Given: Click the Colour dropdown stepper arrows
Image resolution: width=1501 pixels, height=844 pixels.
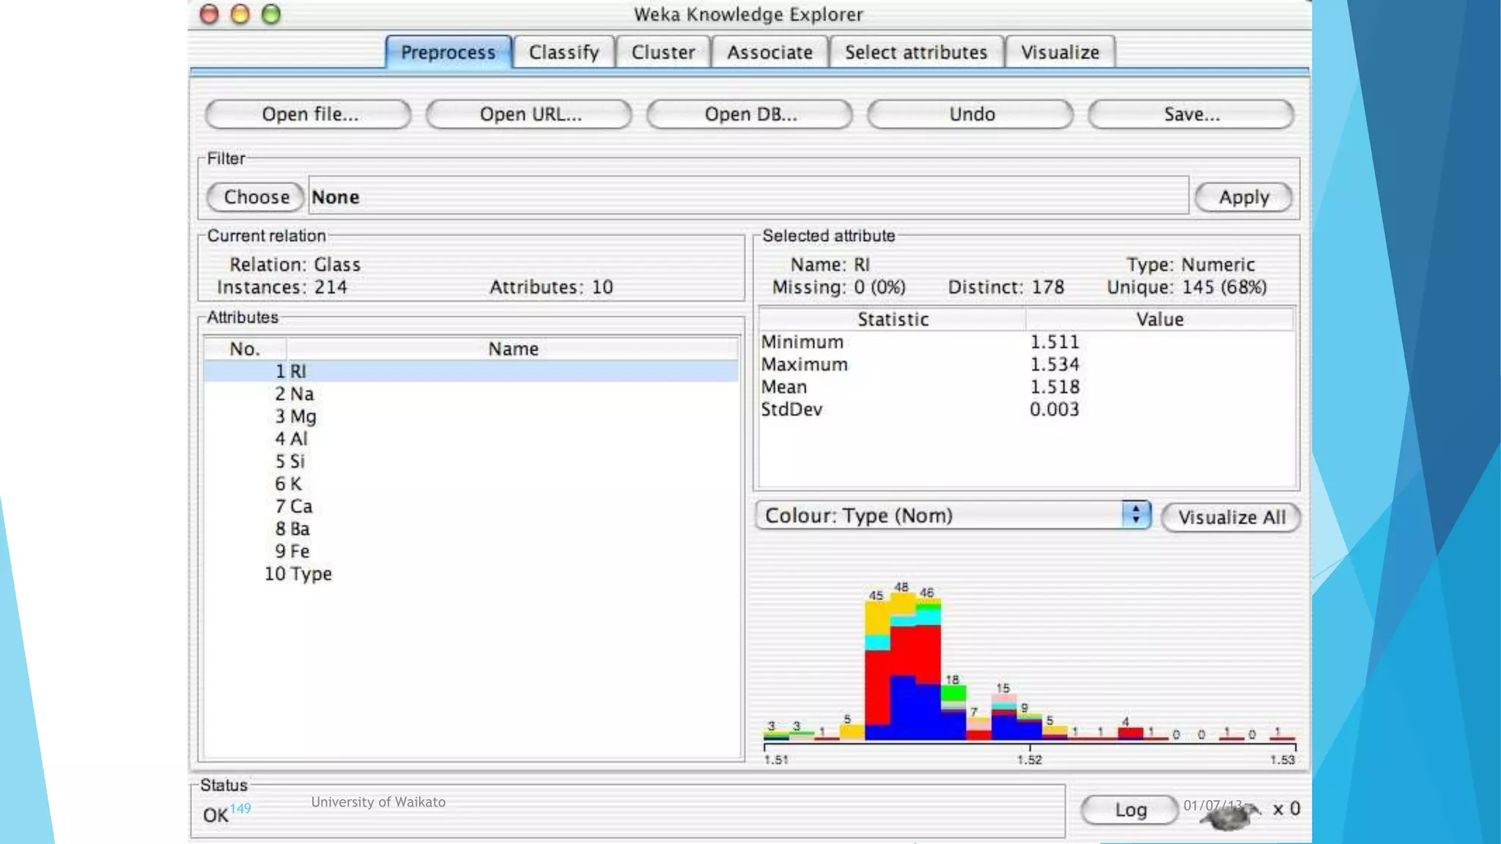Looking at the screenshot, I should point(1136,514).
